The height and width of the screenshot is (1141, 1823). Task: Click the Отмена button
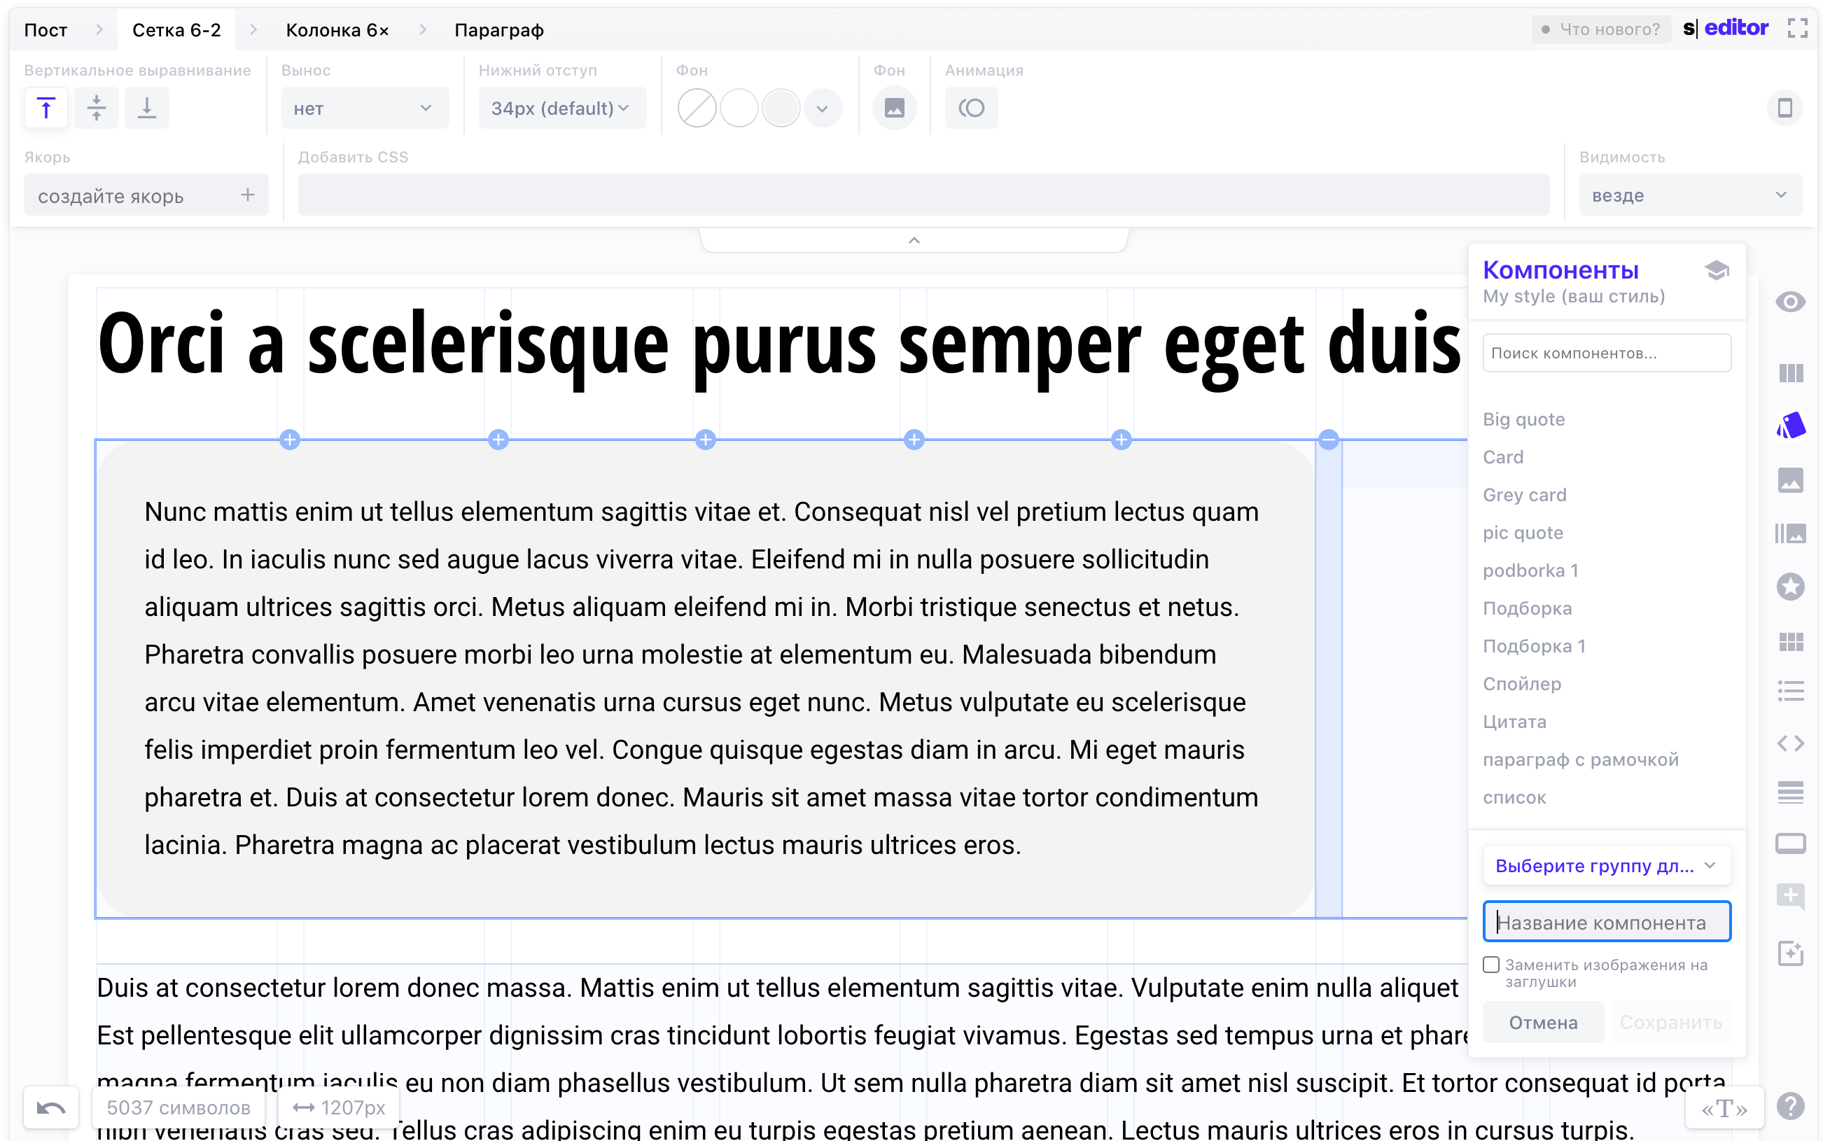click(1543, 1023)
